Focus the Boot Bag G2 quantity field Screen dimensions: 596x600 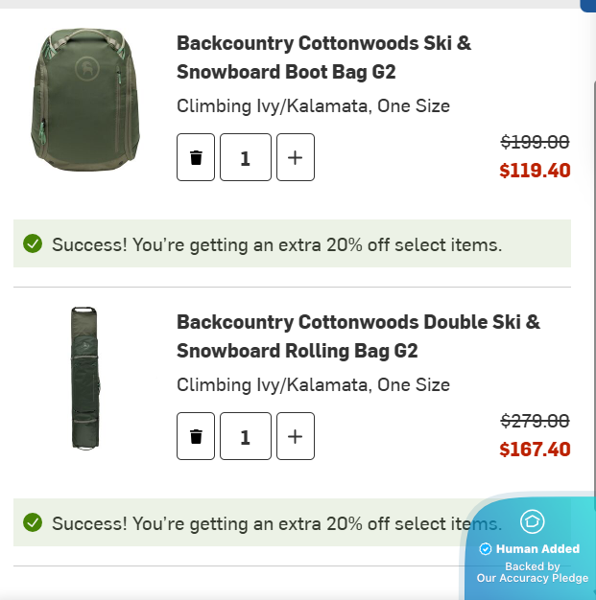246,158
